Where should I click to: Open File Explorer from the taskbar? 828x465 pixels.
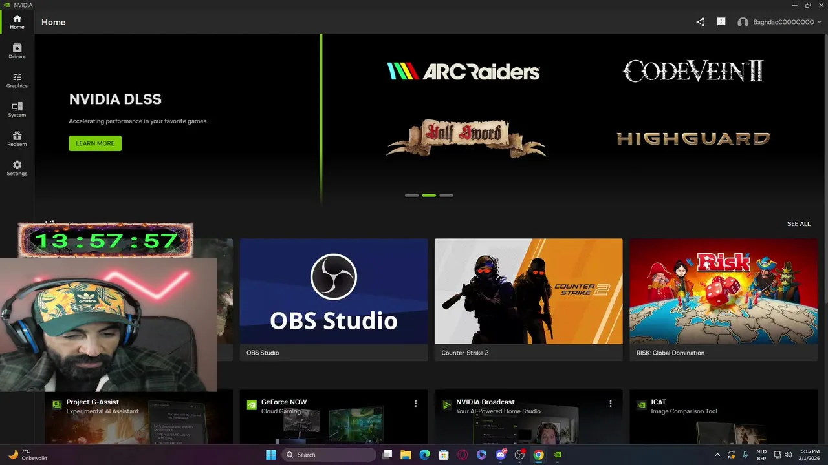pos(406,455)
